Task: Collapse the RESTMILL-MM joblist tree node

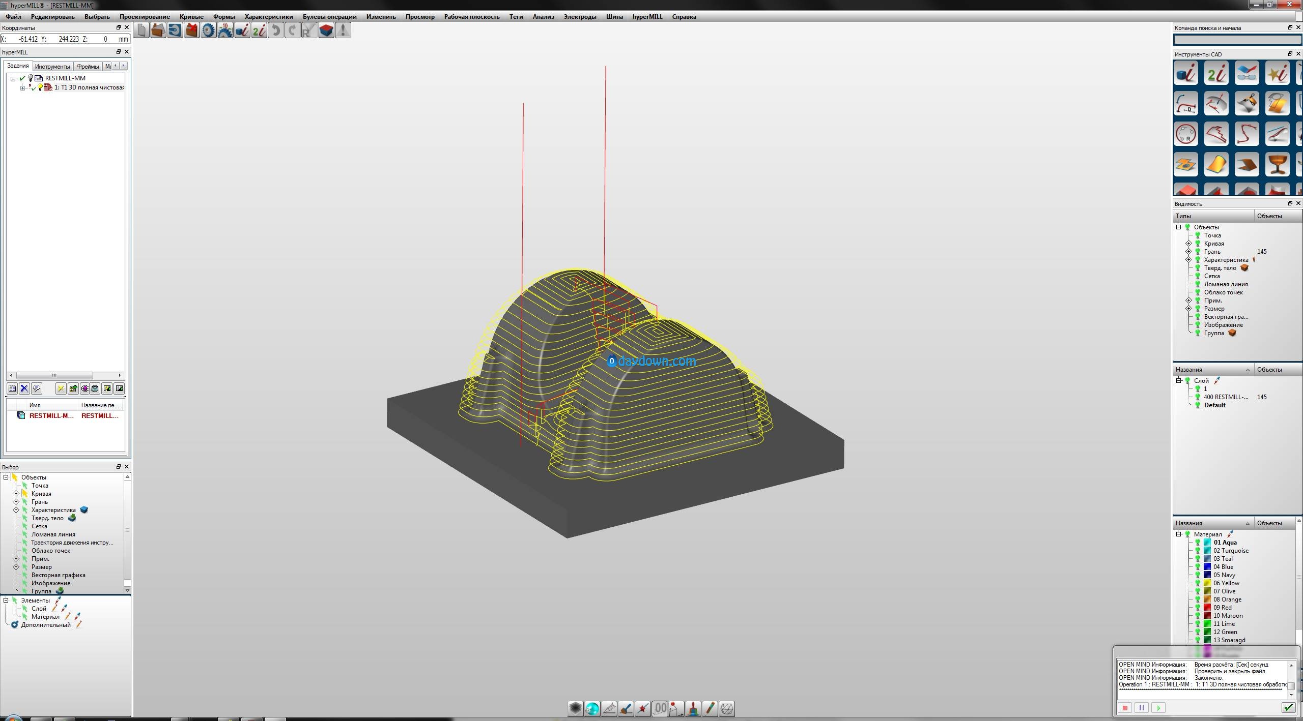Action: 13,78
